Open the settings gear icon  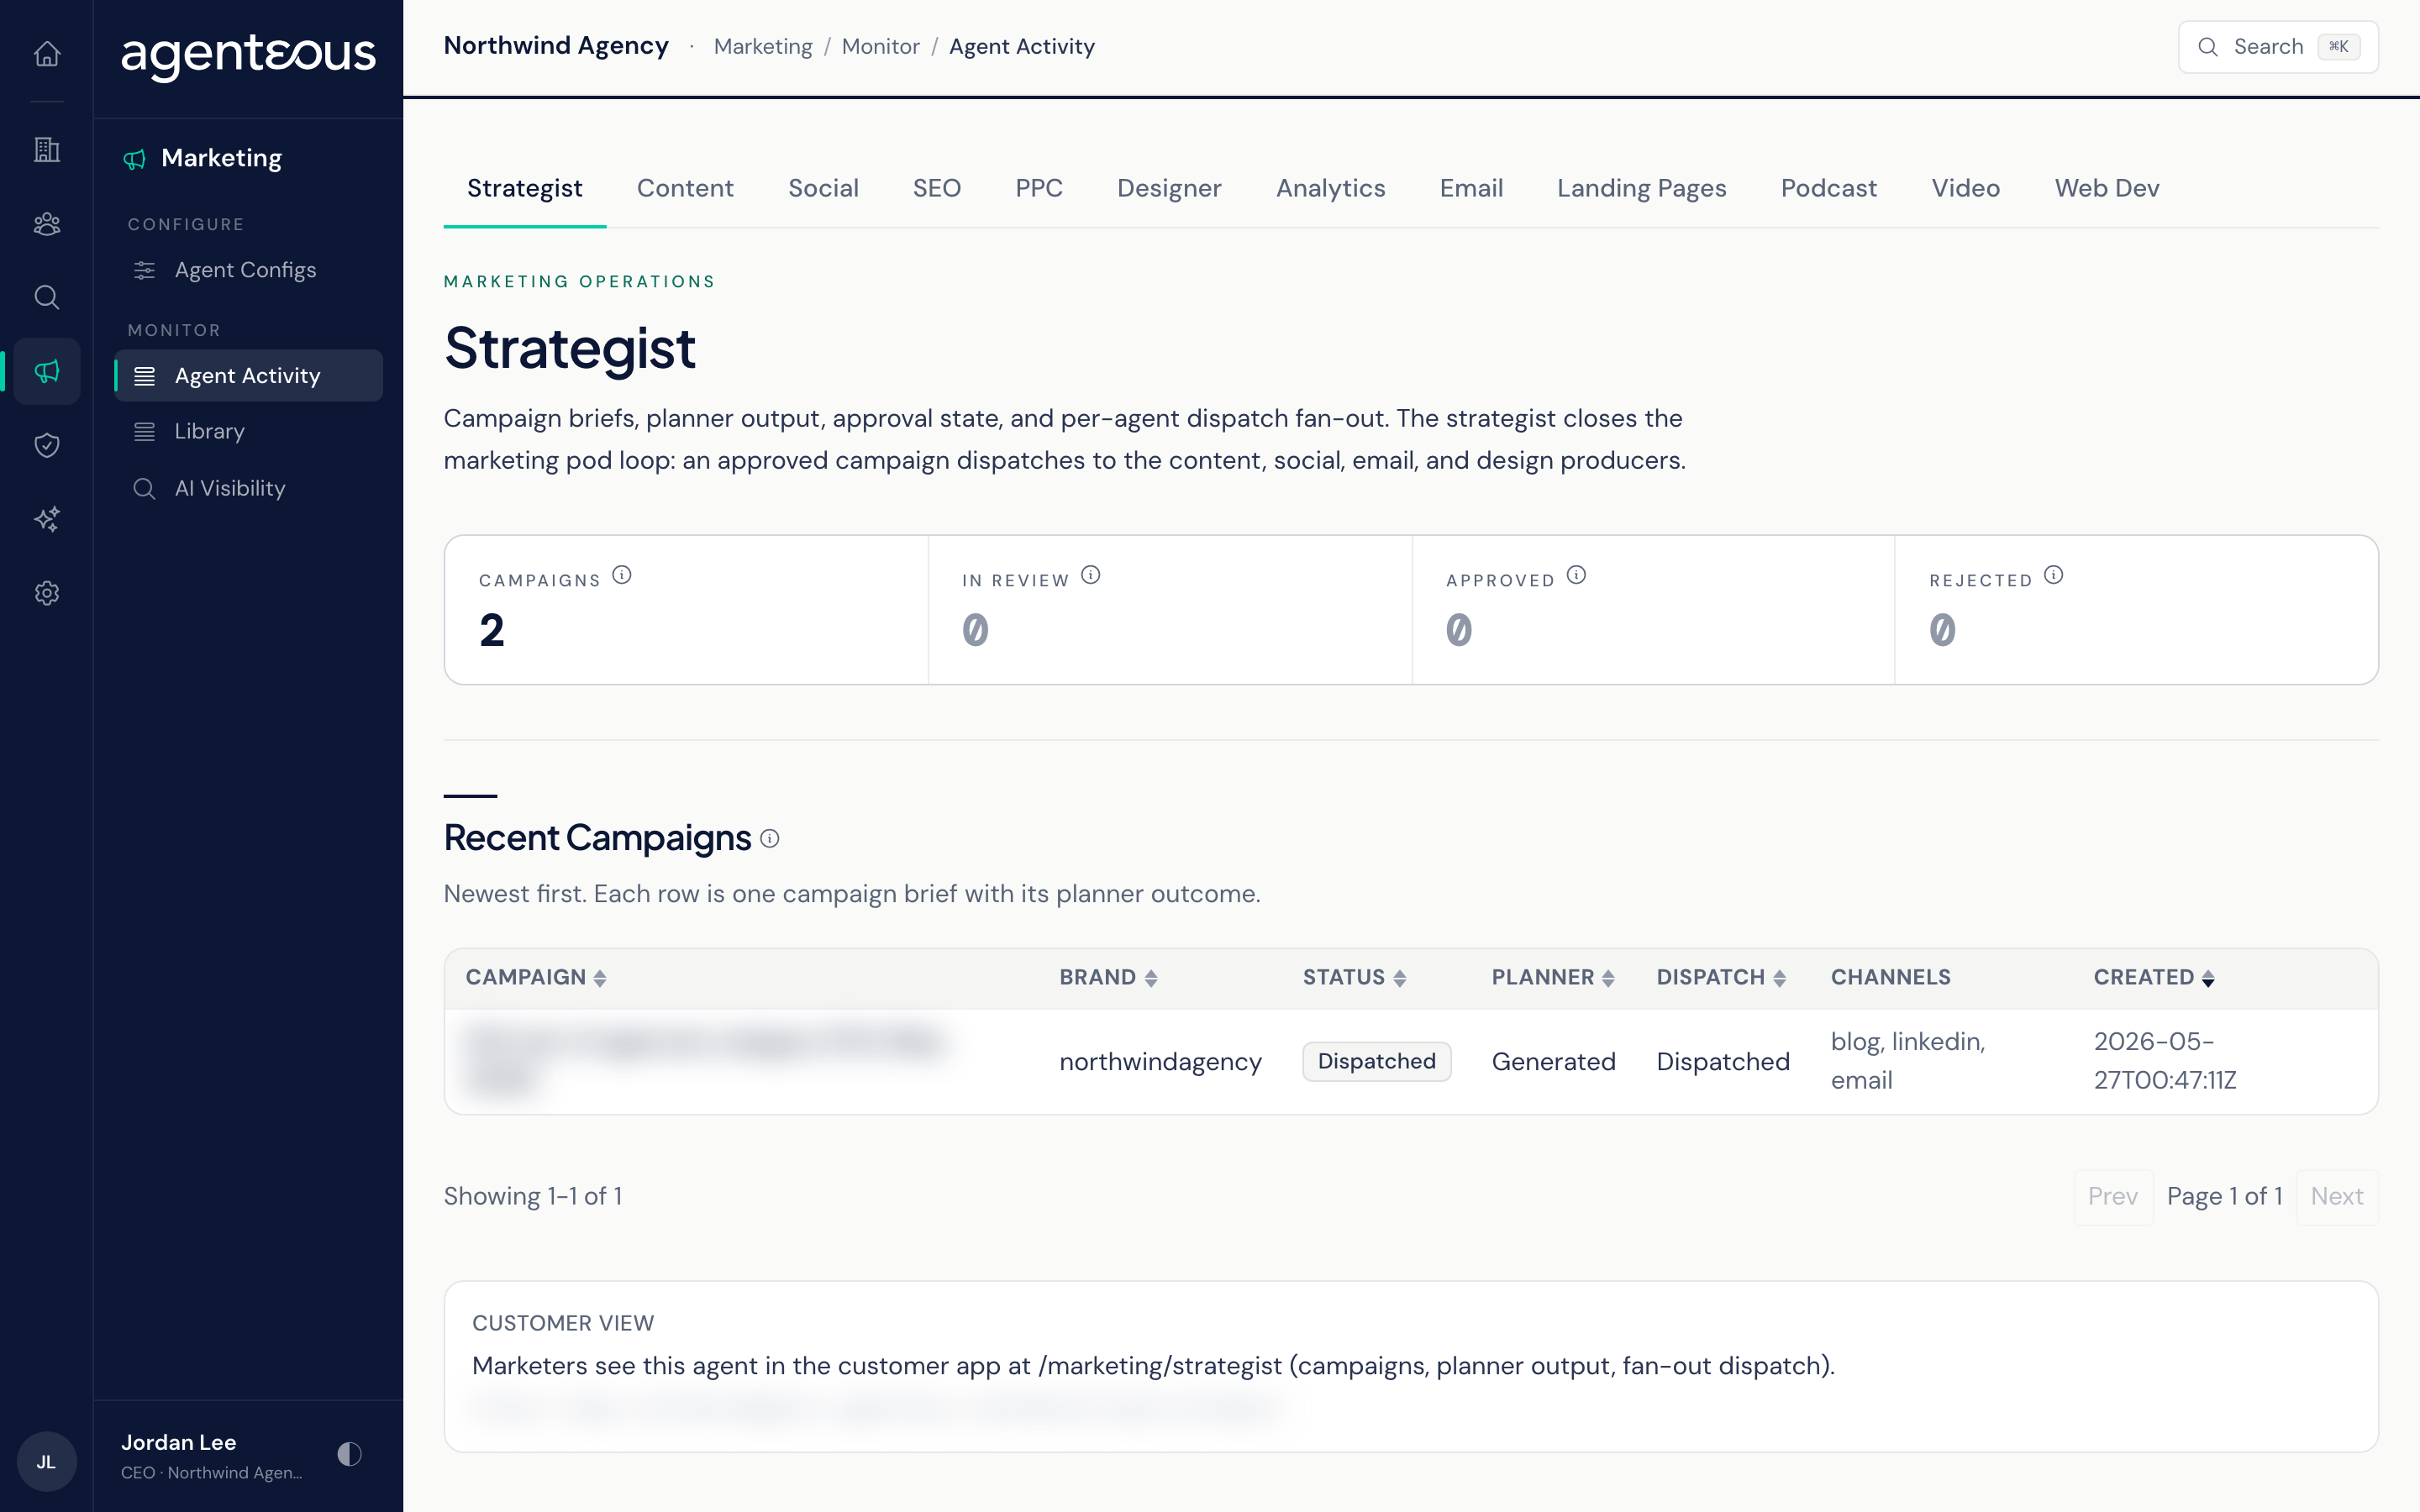tap(47, 593)
